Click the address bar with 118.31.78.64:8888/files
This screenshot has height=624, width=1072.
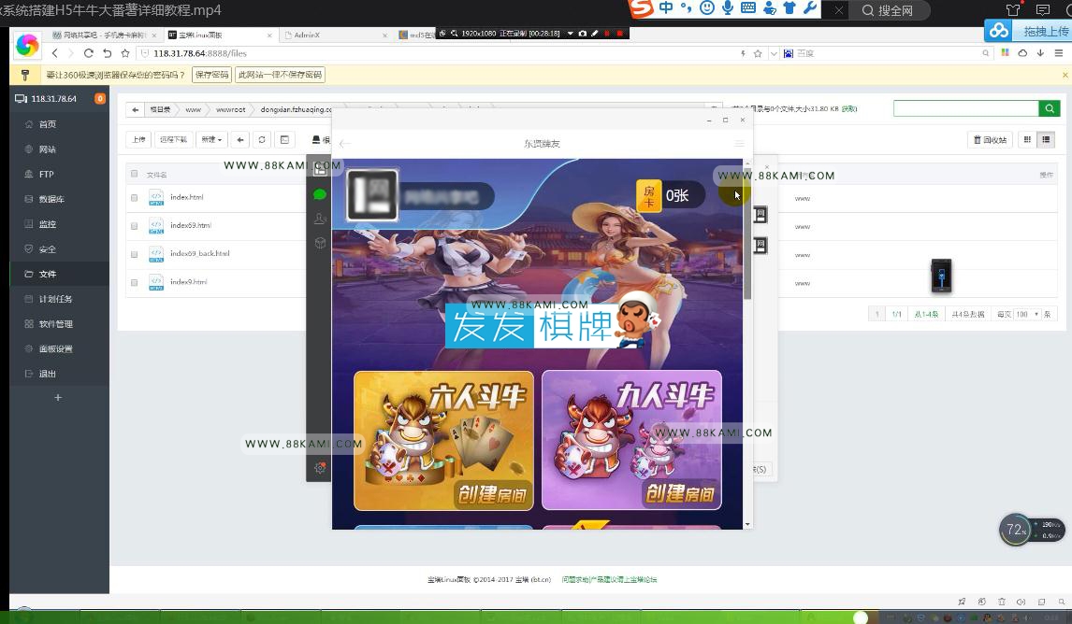point(438,53)
